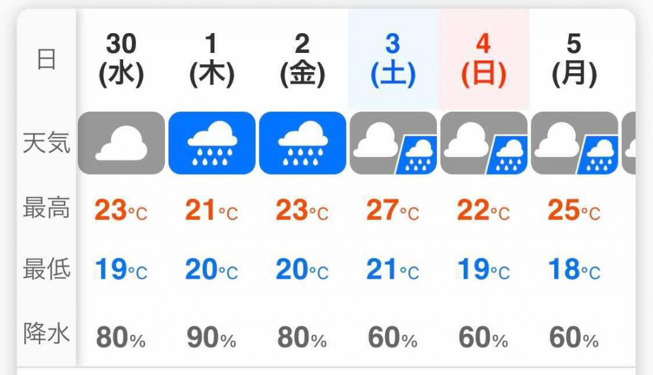Click the cloudy weather icon for Wednesday 30
The image size is (653, 375).
pyautogui.click(x=121, y=143)
